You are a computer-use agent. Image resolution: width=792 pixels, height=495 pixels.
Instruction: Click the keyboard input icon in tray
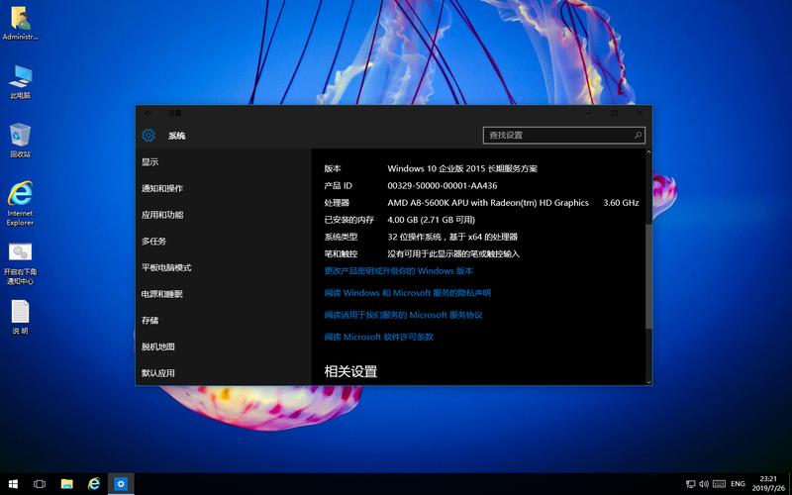click(x=720, y=484)
